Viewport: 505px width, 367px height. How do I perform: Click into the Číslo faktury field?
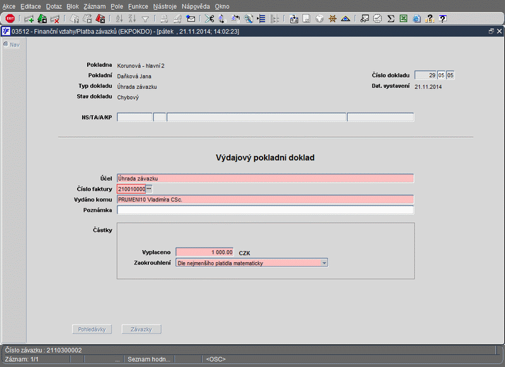click(131, 189)
